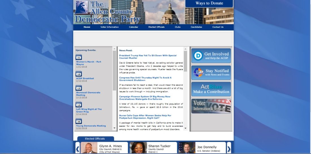The image size is (311, 154).
Task: Click calendar icon numbered 10 for ACDP Breakfast
Action: point(79,74)
